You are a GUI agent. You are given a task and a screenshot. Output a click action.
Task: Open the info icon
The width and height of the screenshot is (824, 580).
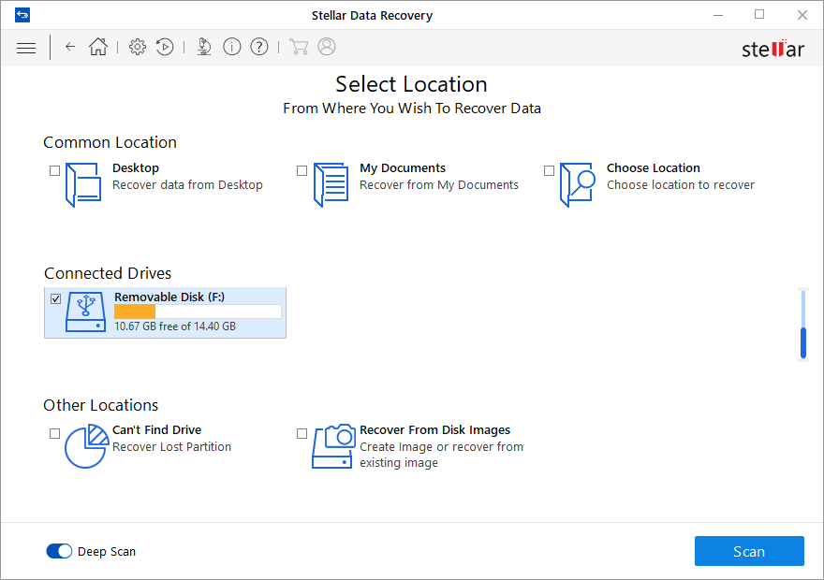232,47
